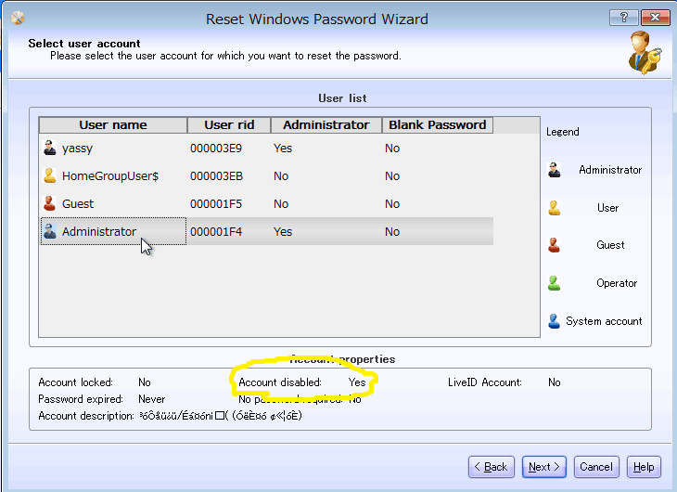Viewport: 677px width, 492px height.
Task: Click Administrator No value for HomeGroupUser$
Action: click(281, 176)
